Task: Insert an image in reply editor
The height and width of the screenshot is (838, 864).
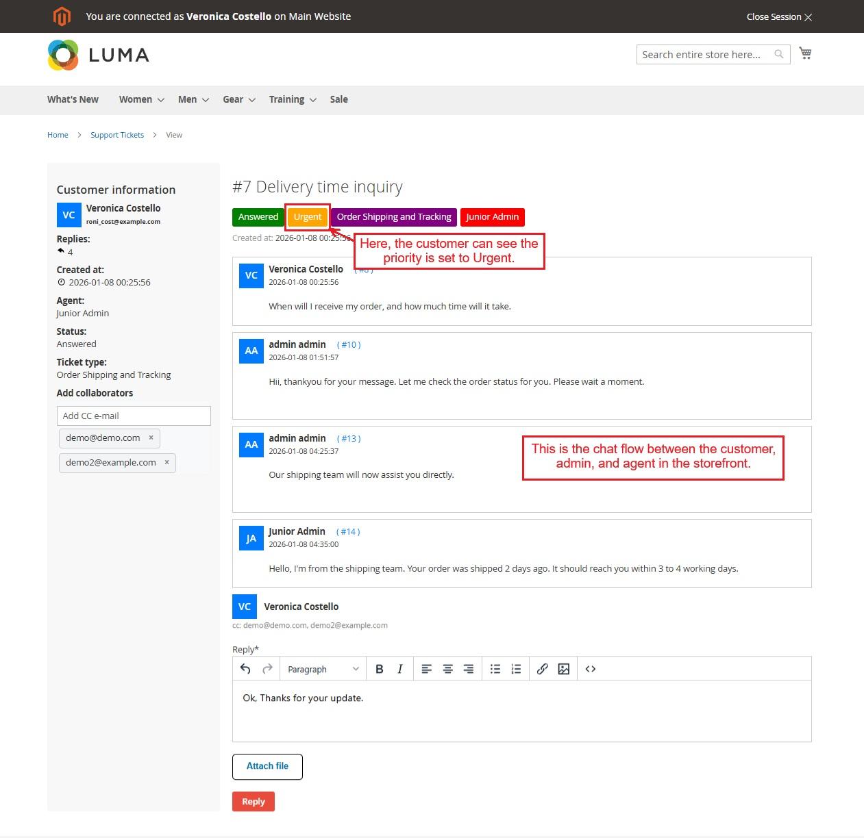Action: click(x=563, y=669)
